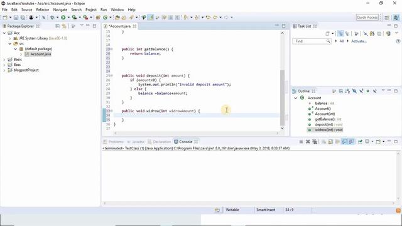402x226 pixels.
Task: Switch to the Declaration tab
Action: click(159, 142)
